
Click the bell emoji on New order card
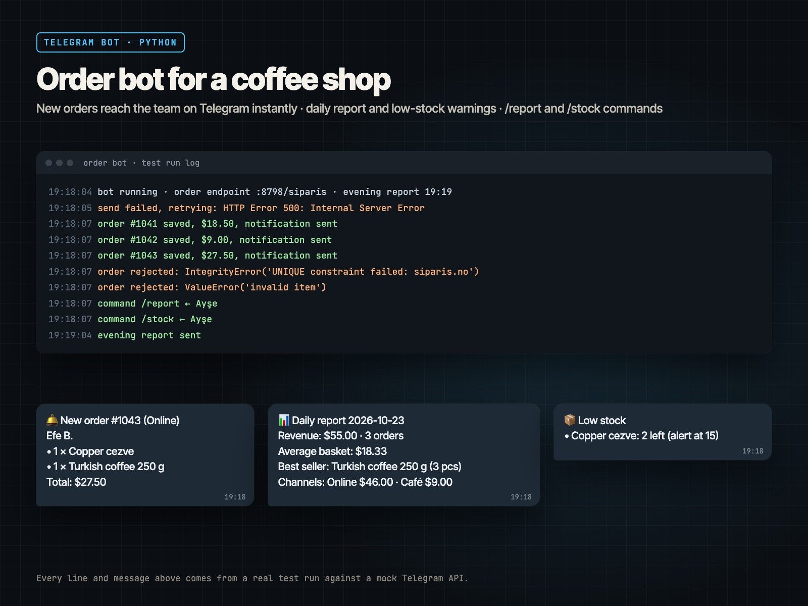pyautogui.click(x=52, y=420)
